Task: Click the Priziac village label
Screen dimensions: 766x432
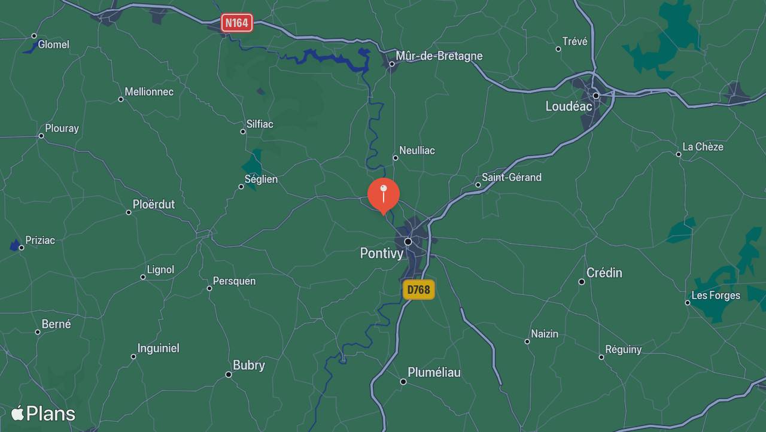Action: tap(40, 240)
